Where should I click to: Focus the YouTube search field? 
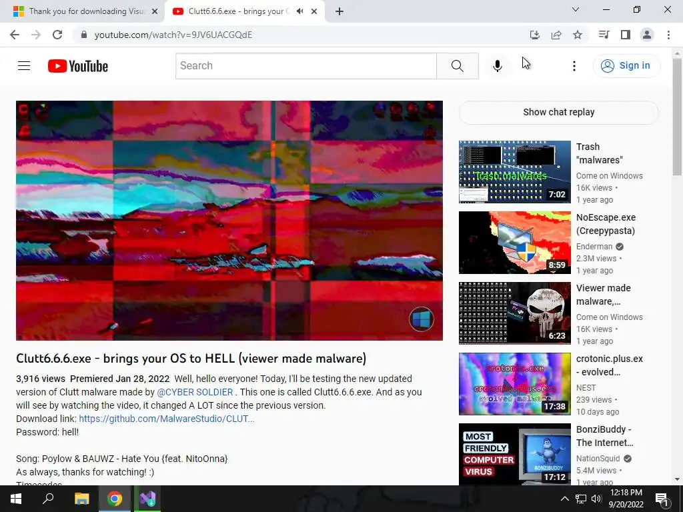[306, 66]
